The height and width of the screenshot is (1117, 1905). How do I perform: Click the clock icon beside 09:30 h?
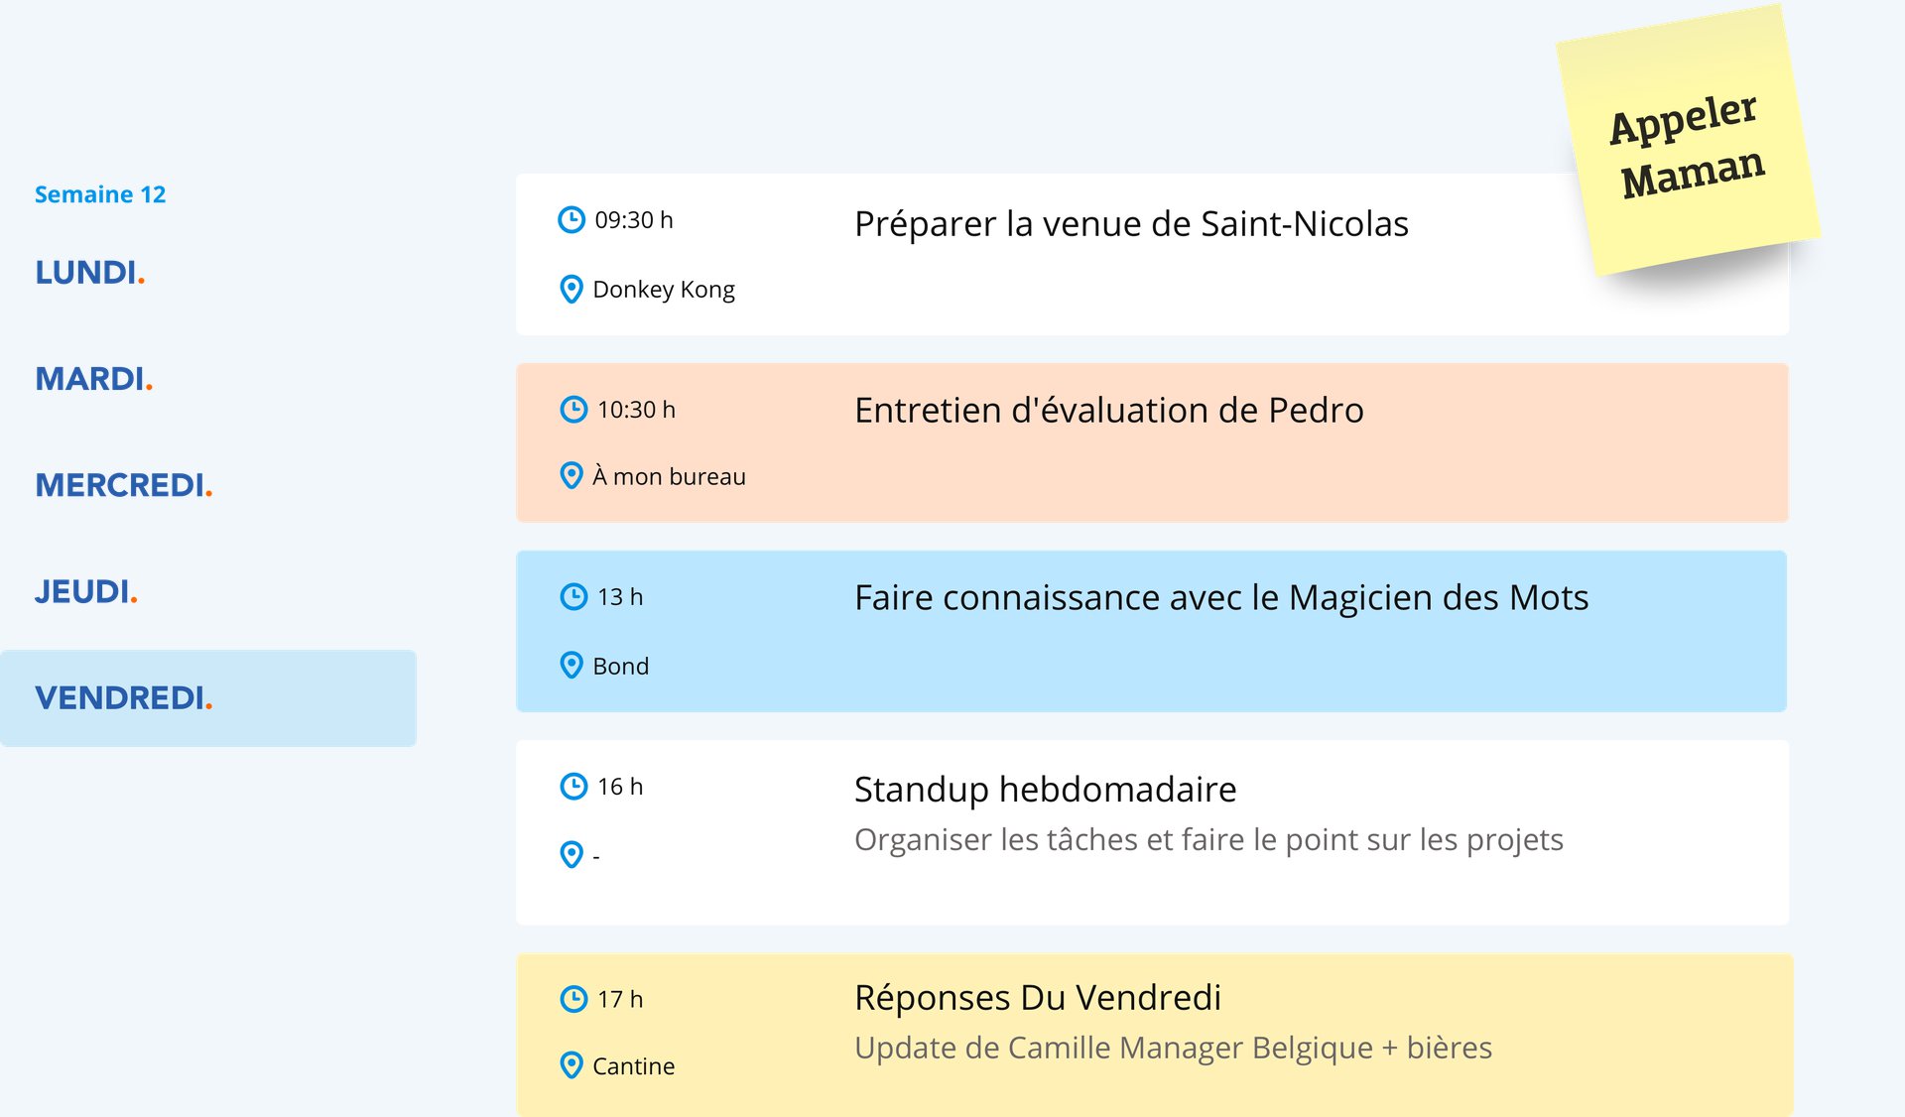[571, 219]
